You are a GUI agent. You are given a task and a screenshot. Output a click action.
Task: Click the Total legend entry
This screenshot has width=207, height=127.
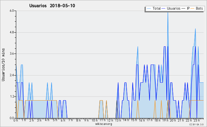154,9
